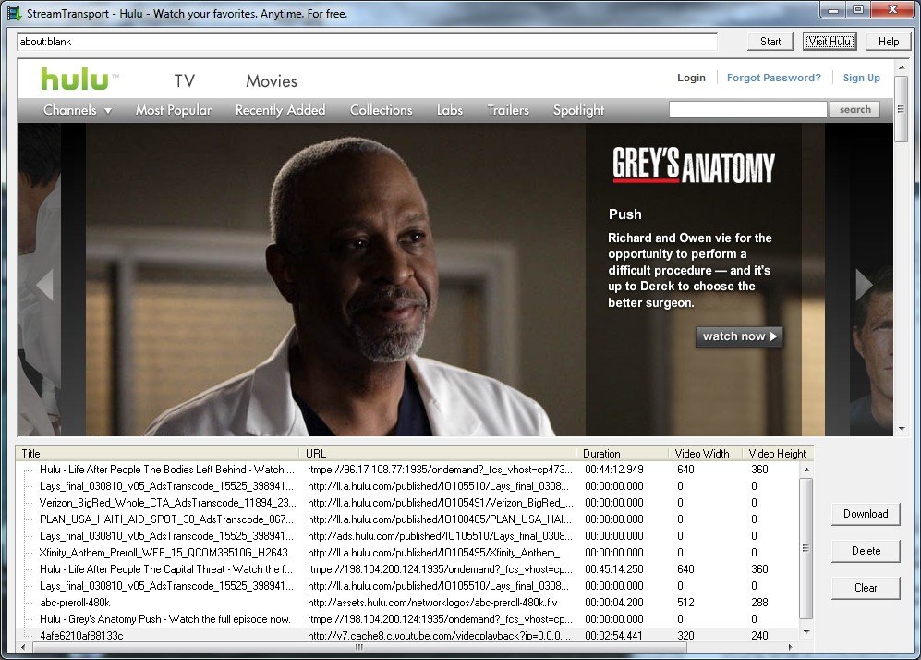Viewport: 921px width, 660px height.
Task: Click the watch now button
Action: point(739,336)
